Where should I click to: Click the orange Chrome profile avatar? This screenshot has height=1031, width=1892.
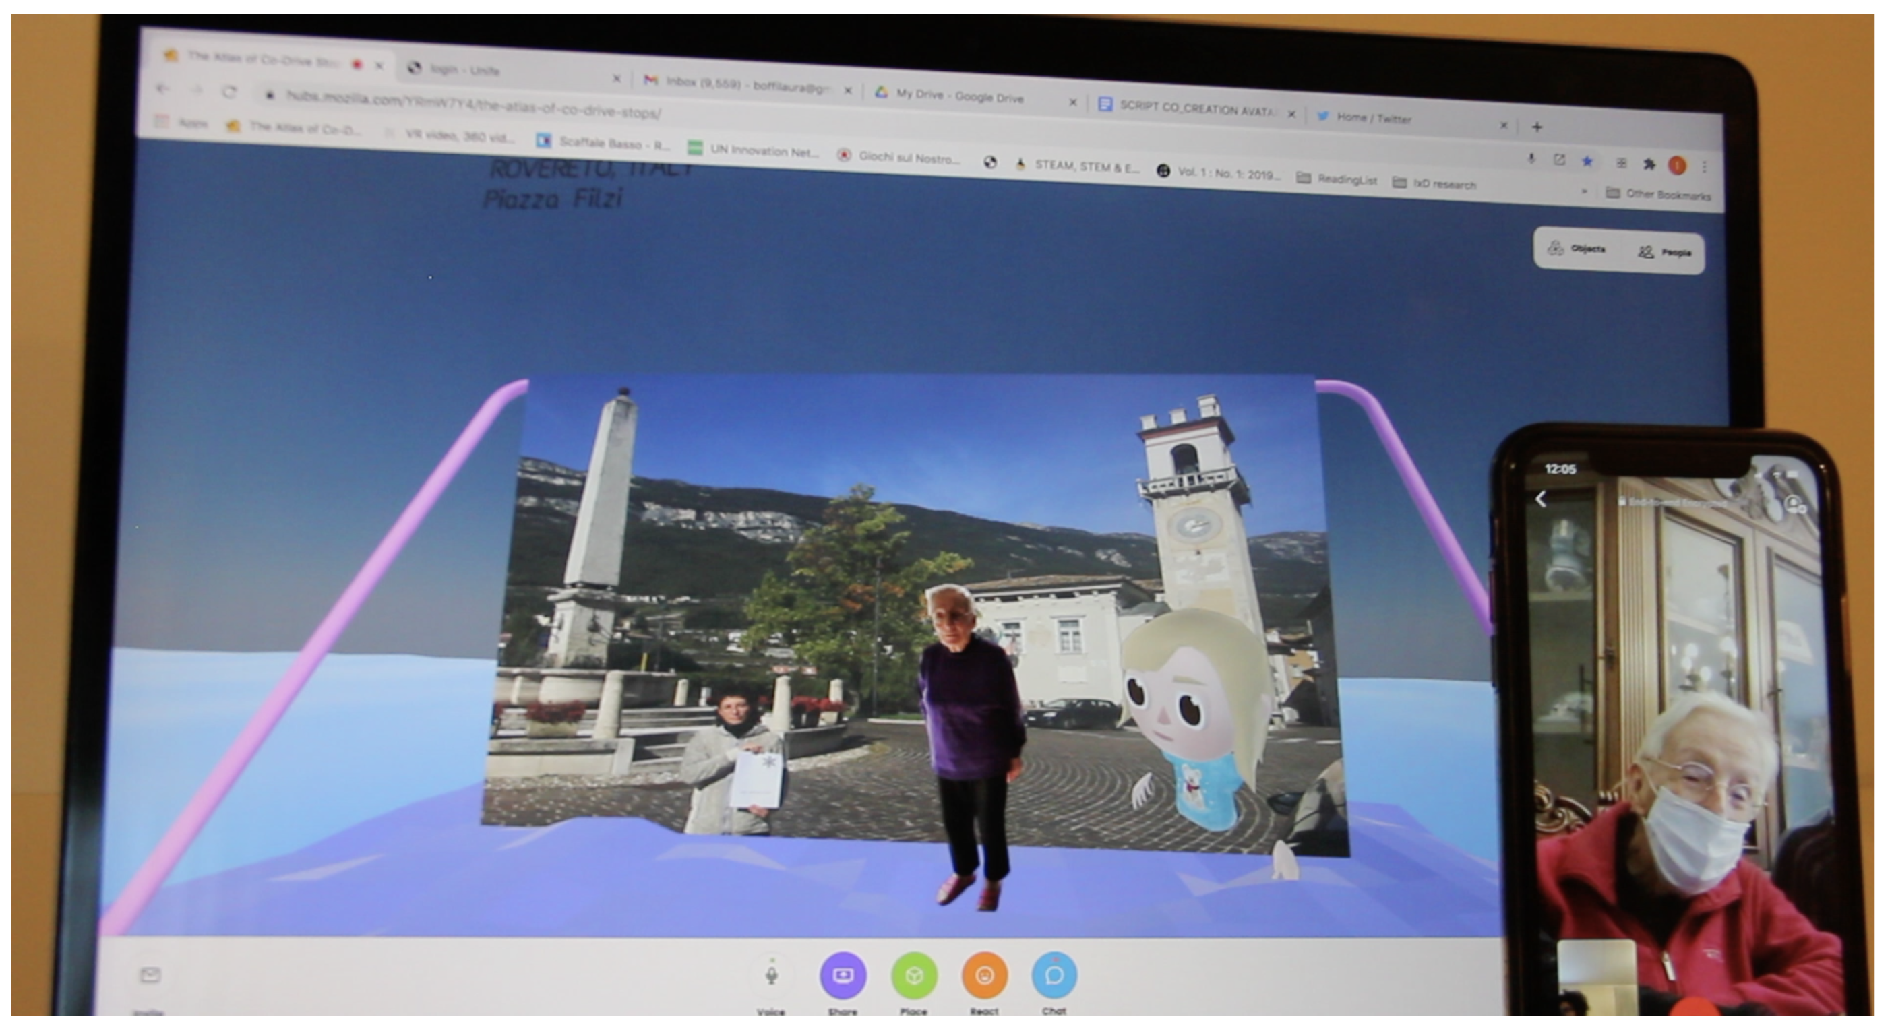[1677, 166]
